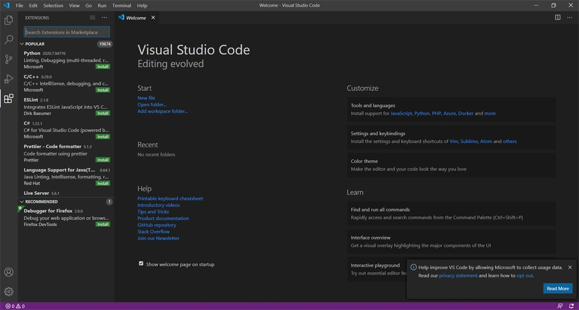Open the Manage gear icon
Viewport: 579px width, 310px height.
[8, 291]
